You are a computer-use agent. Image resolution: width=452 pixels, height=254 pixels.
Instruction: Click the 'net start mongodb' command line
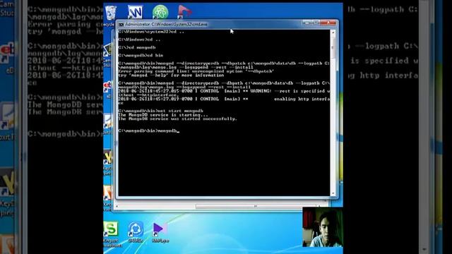[x=160, y=111]
